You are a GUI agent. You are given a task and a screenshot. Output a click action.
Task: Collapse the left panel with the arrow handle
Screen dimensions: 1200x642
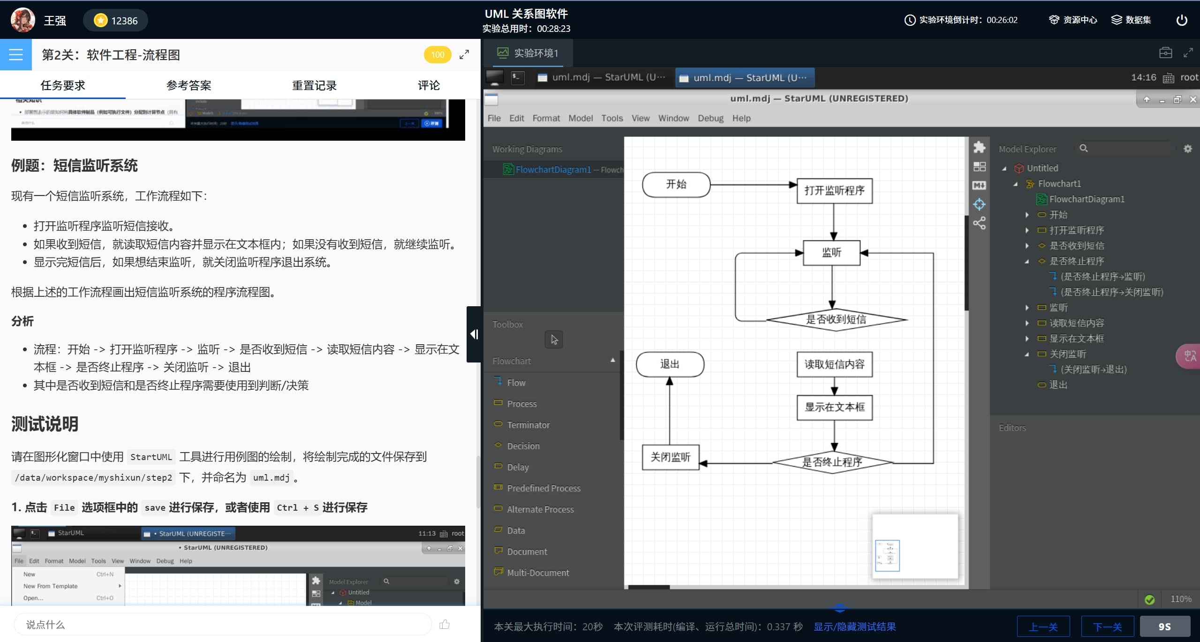tap(474, 334)
